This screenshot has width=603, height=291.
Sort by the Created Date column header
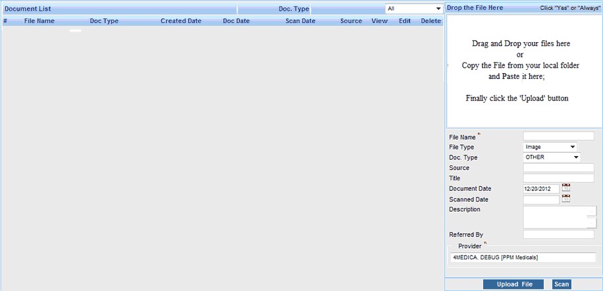180,21
